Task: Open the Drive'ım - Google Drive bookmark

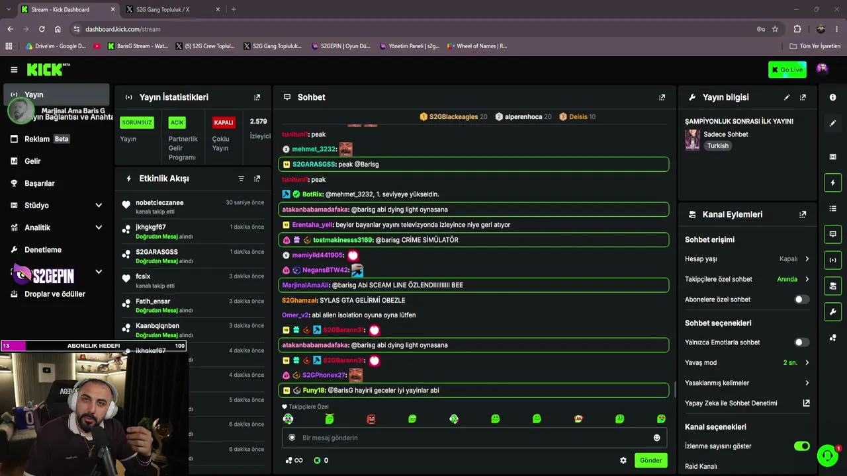Action: click(x=56, y=46)
